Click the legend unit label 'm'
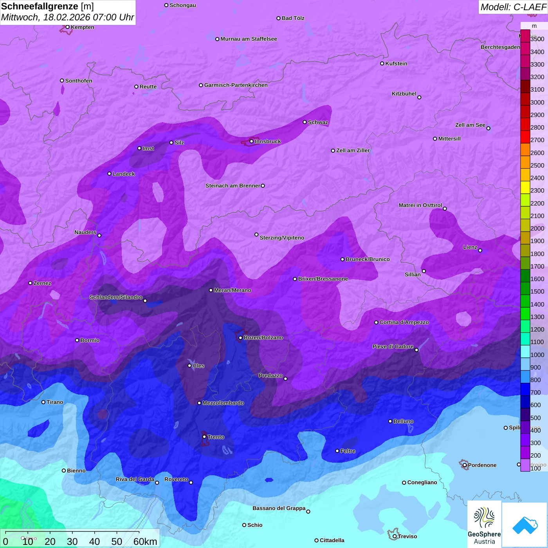The height and width of the screenshot is (548, 548). tap(534, 26)
